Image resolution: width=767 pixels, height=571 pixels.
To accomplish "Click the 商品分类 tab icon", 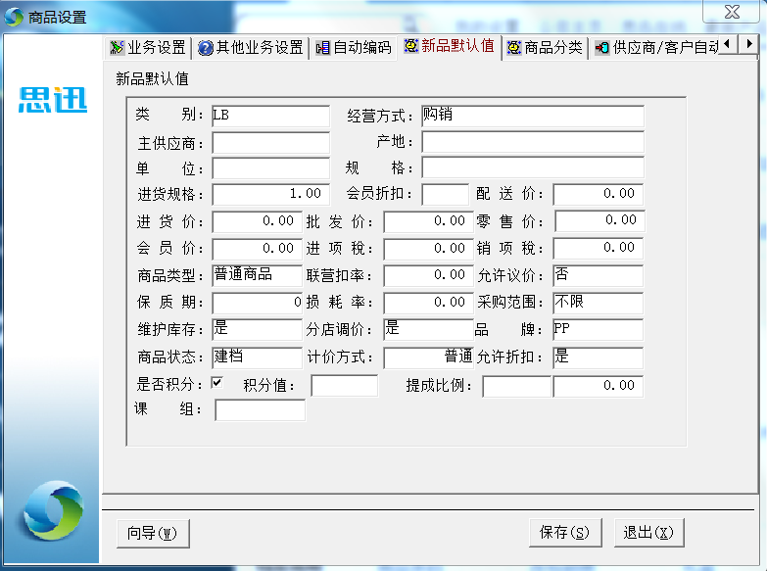I will (x=513, y=47).
